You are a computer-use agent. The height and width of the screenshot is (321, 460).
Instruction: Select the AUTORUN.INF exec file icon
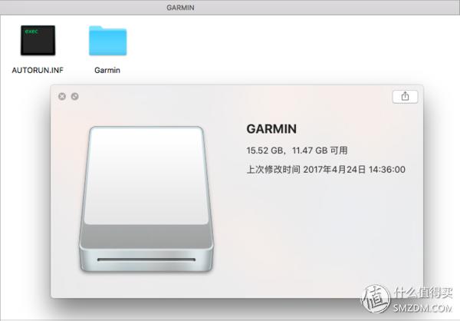38,40
